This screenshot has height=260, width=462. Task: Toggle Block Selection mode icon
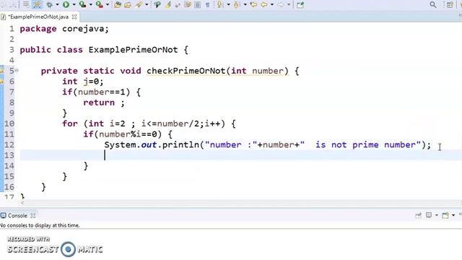[197, 5]
